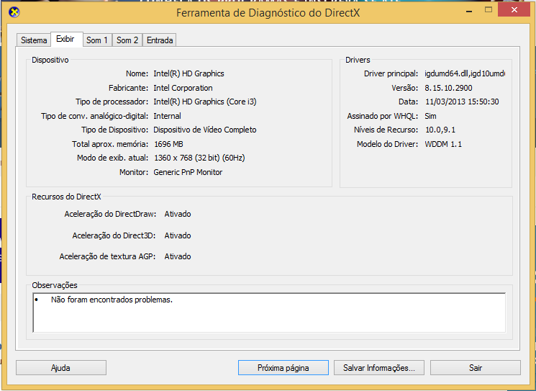Click the 'Fabricante:' label
The height and width of the screenshot is (391, 536).
(129, 88)
